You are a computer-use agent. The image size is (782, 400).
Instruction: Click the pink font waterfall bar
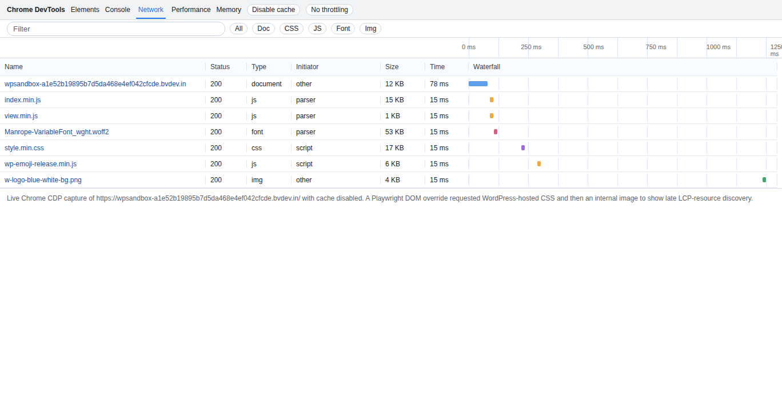tap(496, 132)
